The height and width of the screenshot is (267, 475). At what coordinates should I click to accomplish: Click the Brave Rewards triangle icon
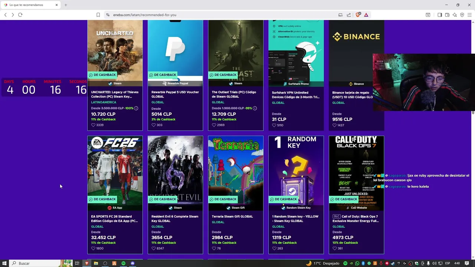tap(366, 15)
